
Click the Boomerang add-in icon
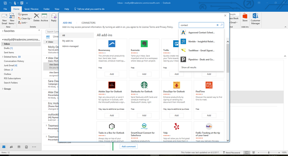click(112, 44)
